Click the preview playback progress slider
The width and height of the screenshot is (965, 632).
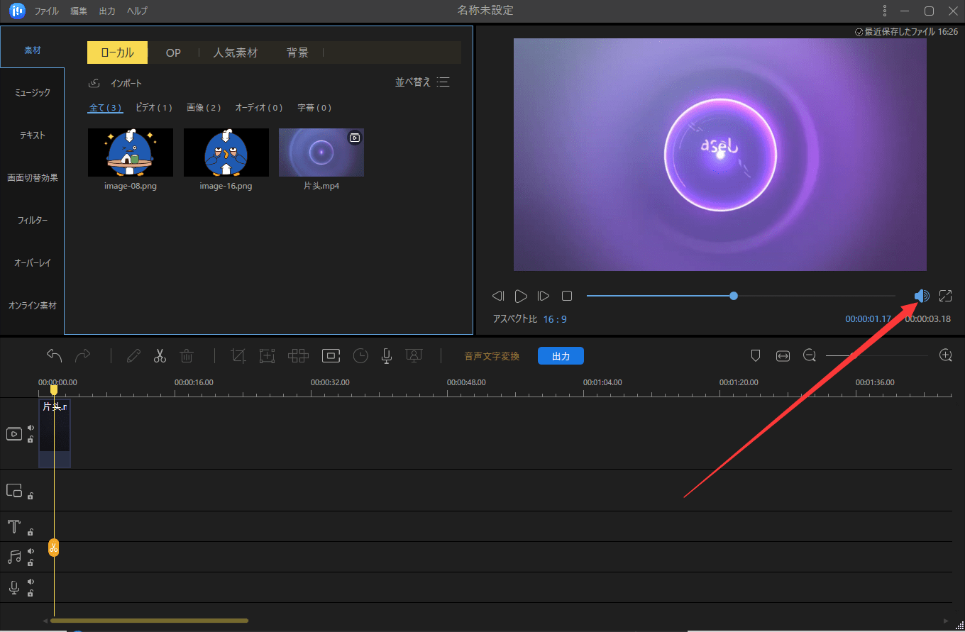[734, 296]
